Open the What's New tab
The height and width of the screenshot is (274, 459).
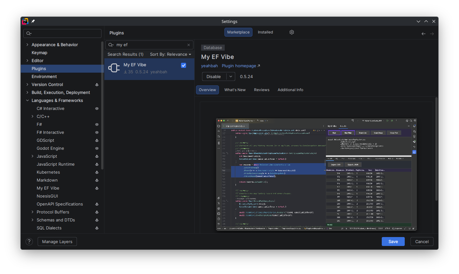235,90
